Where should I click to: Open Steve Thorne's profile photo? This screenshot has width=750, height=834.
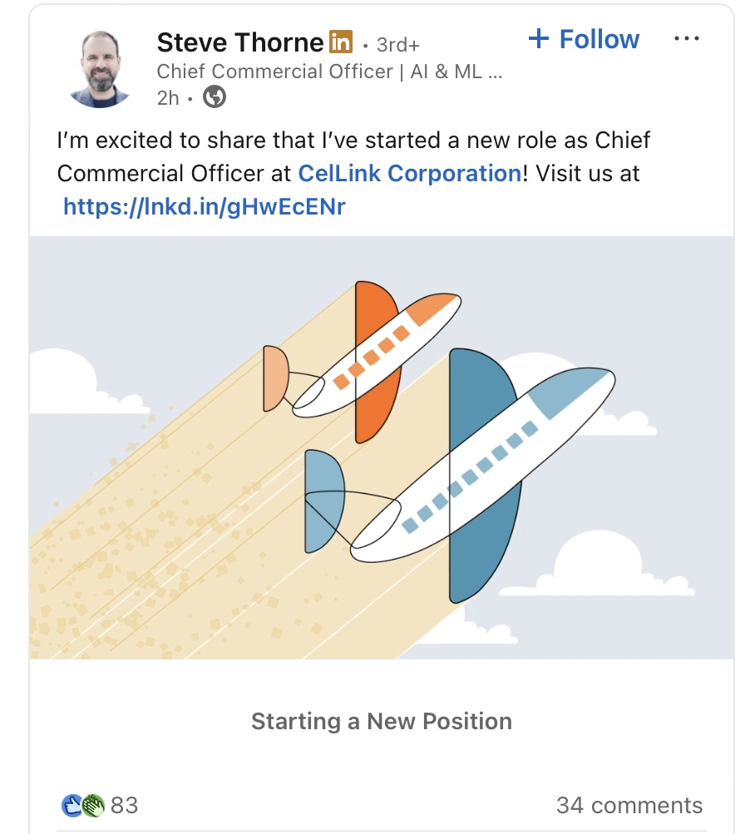tap(100, 69)
